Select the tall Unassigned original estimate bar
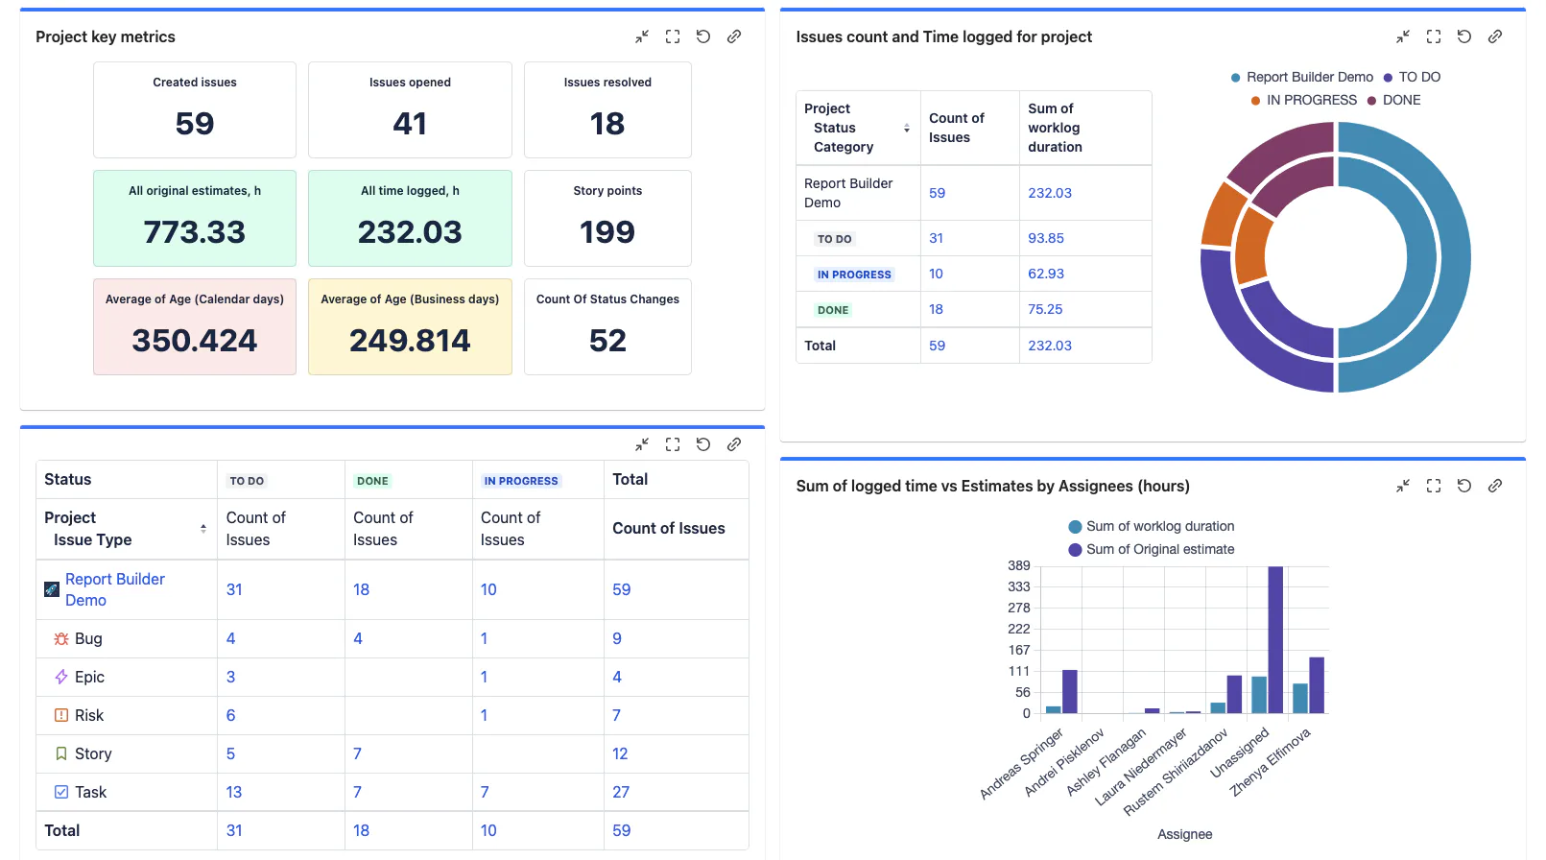The height and width of the screenshot is (860, 1546). 1275,639
